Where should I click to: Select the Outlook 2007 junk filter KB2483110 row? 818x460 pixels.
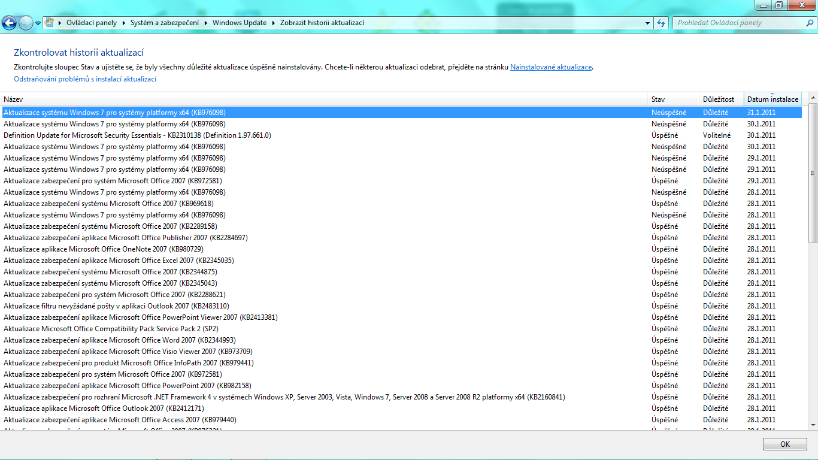[x=401, y=306]
